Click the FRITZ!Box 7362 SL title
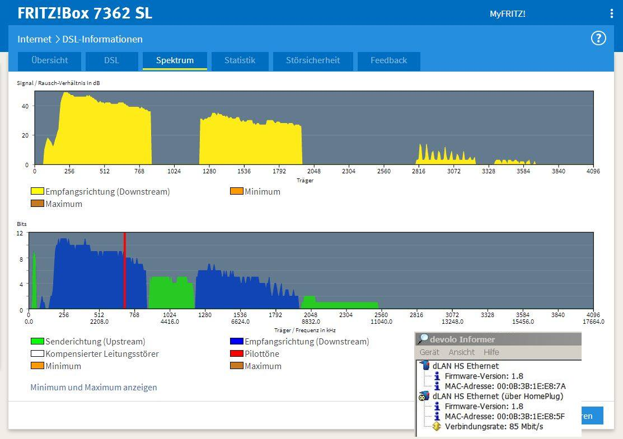Viewport: 623px width, 439px height. click(85, 13)
